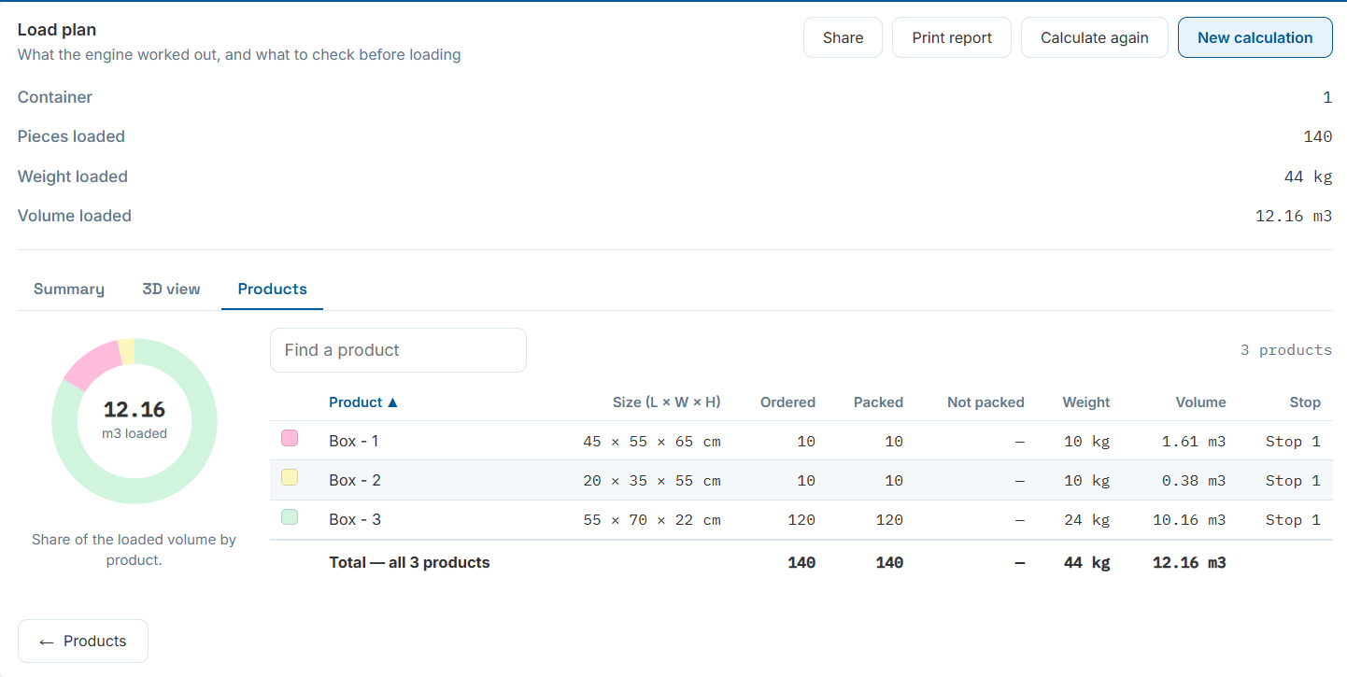1347x677 pixels.
Task: Click the Volume loaded summary label
Action: [75, 216]
